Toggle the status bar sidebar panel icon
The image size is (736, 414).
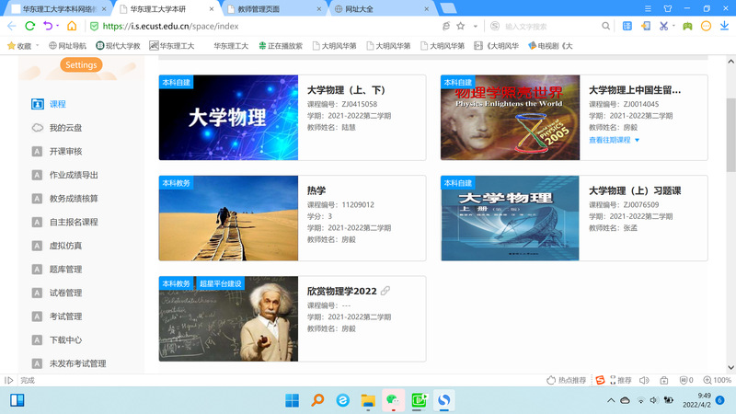point(9,380)
